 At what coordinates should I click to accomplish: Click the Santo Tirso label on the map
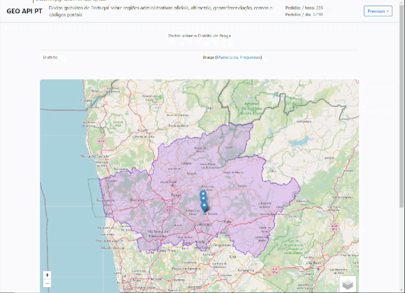coord(166,250)
